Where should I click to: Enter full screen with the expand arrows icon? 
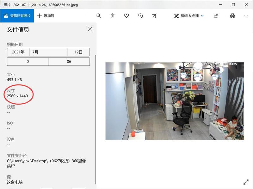(246, 182)
